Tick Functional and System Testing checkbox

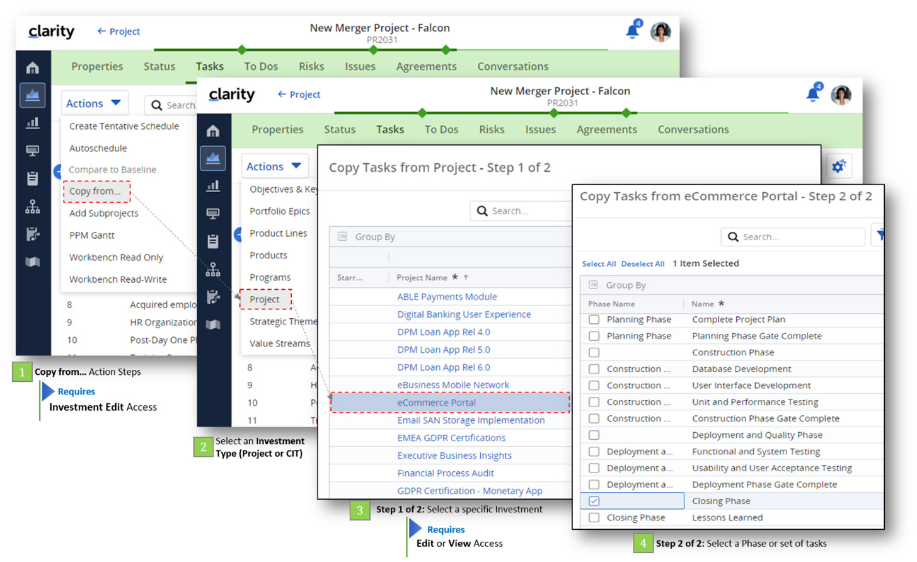point(594,451)
